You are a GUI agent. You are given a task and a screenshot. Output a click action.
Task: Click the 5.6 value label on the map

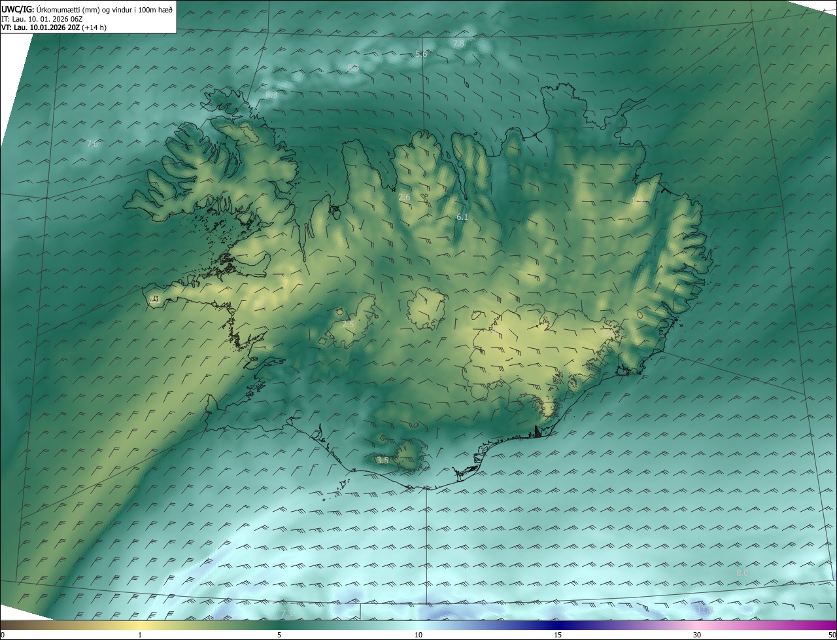421,54
